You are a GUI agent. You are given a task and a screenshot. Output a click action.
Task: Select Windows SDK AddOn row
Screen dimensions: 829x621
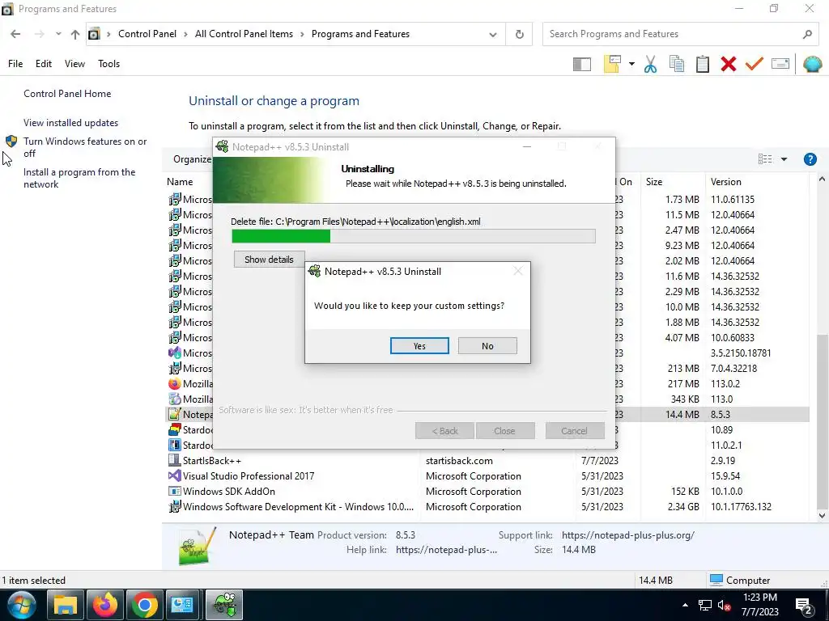pos(487,491)
